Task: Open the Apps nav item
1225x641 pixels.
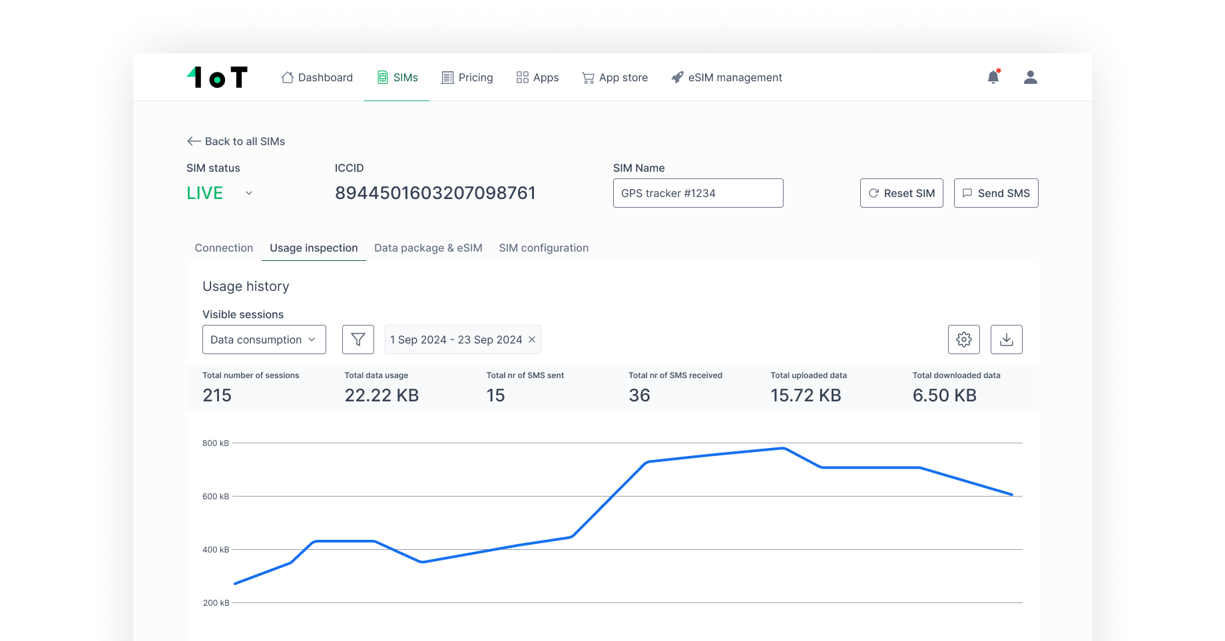Action: tap(537, 77)
